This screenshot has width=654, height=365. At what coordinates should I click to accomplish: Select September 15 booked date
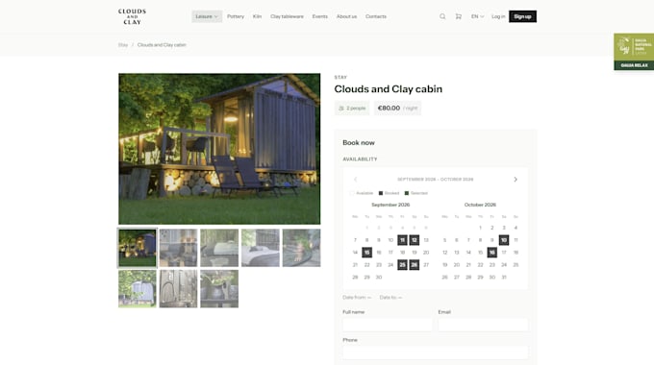coord(367,253)
